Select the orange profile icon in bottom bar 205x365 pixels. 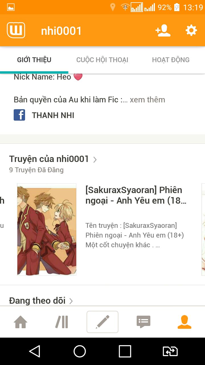click(x=184, y=322)
